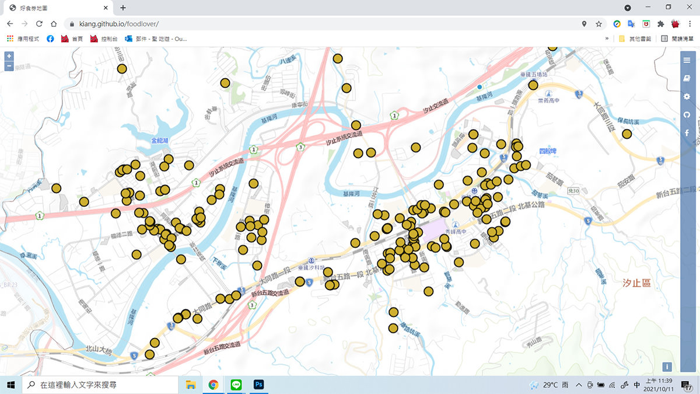Open the Chrome three-dot menu
Screen dimensions: 700x394
coord(689,24)
